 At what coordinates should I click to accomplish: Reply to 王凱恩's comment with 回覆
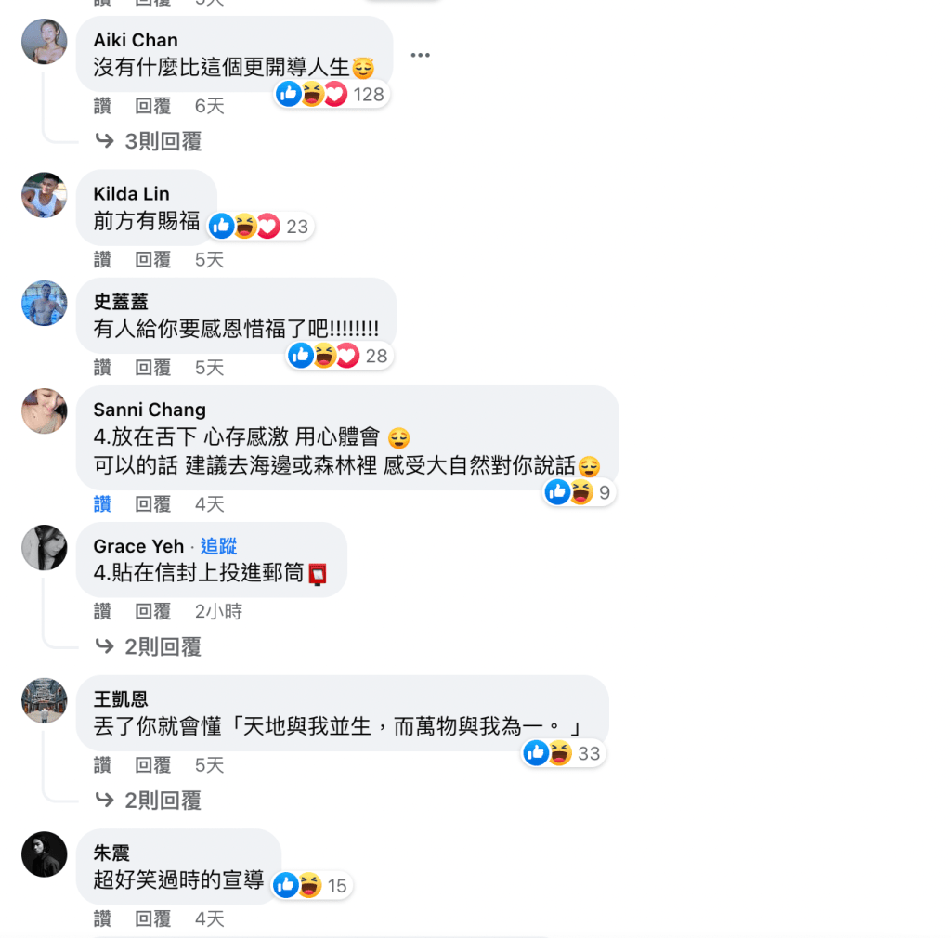[x=152, y=765]
